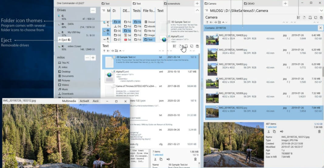Switch preview window to Ascii mode

[x=95, y=101]
